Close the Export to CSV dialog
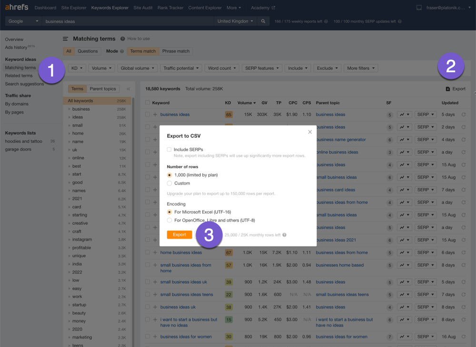 310,132
